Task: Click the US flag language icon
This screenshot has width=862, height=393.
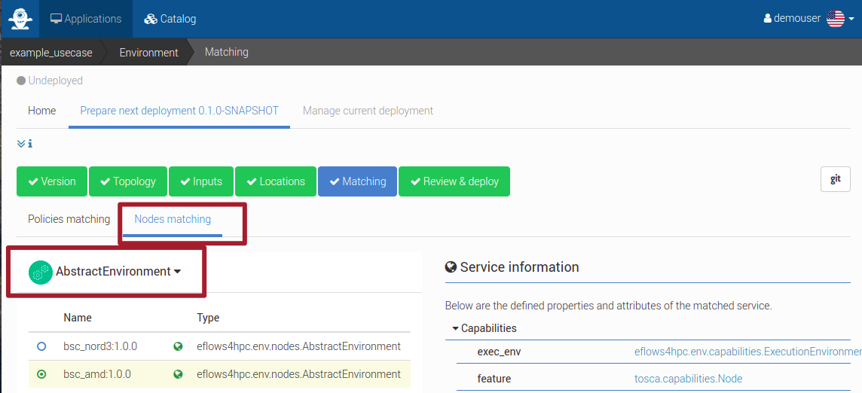Action: point(835,19)
